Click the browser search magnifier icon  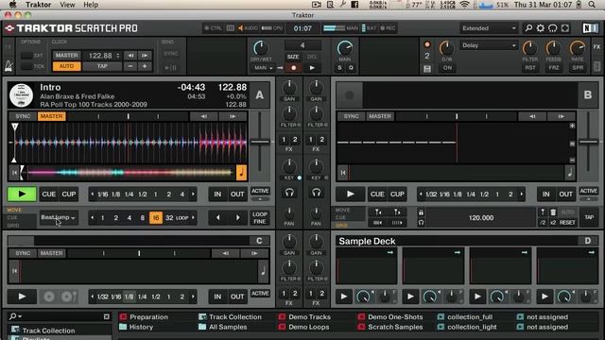click(12, 316)
